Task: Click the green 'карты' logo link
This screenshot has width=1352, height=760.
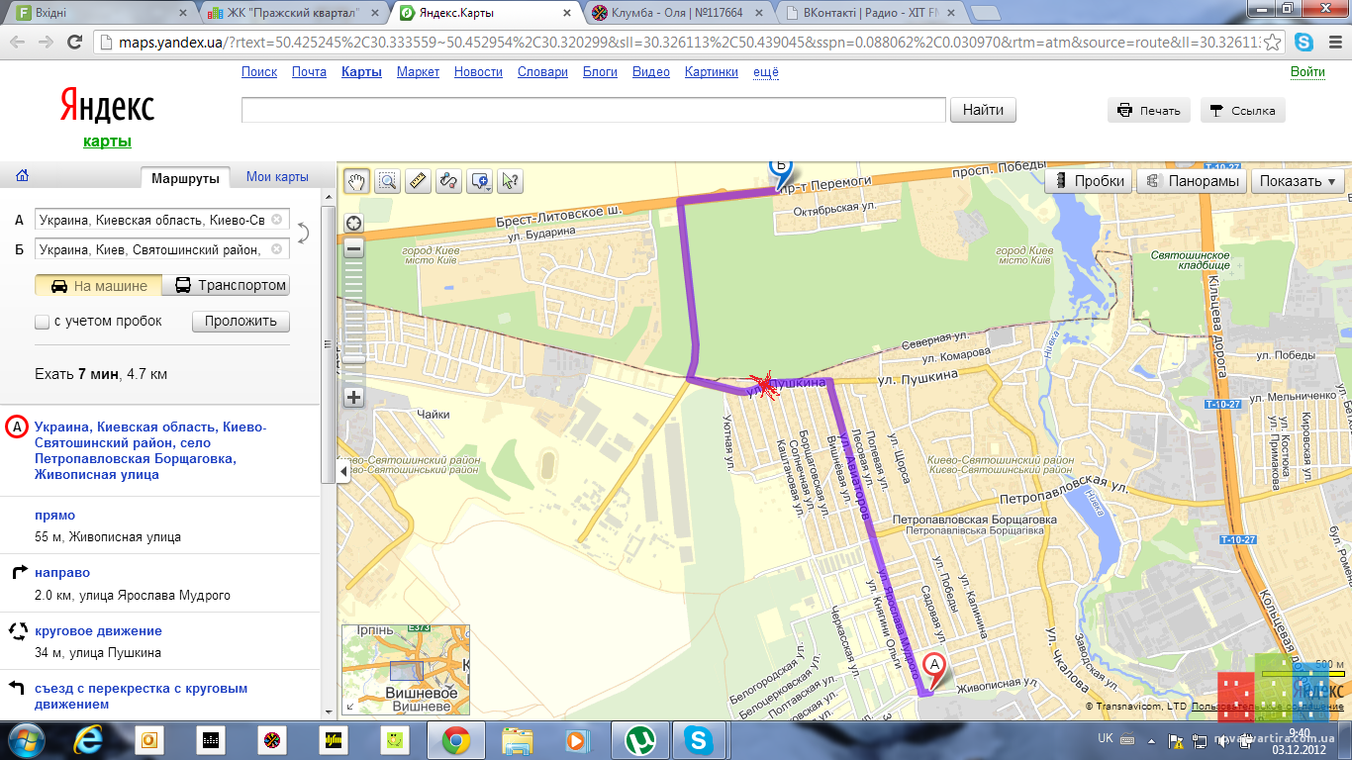Action: 107,142
